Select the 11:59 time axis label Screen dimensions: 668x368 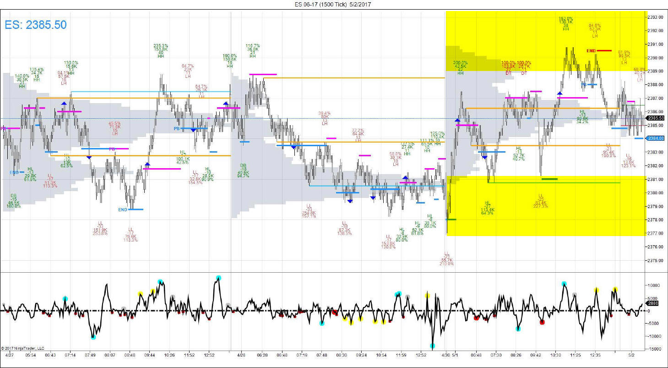[x=402, y=355]
